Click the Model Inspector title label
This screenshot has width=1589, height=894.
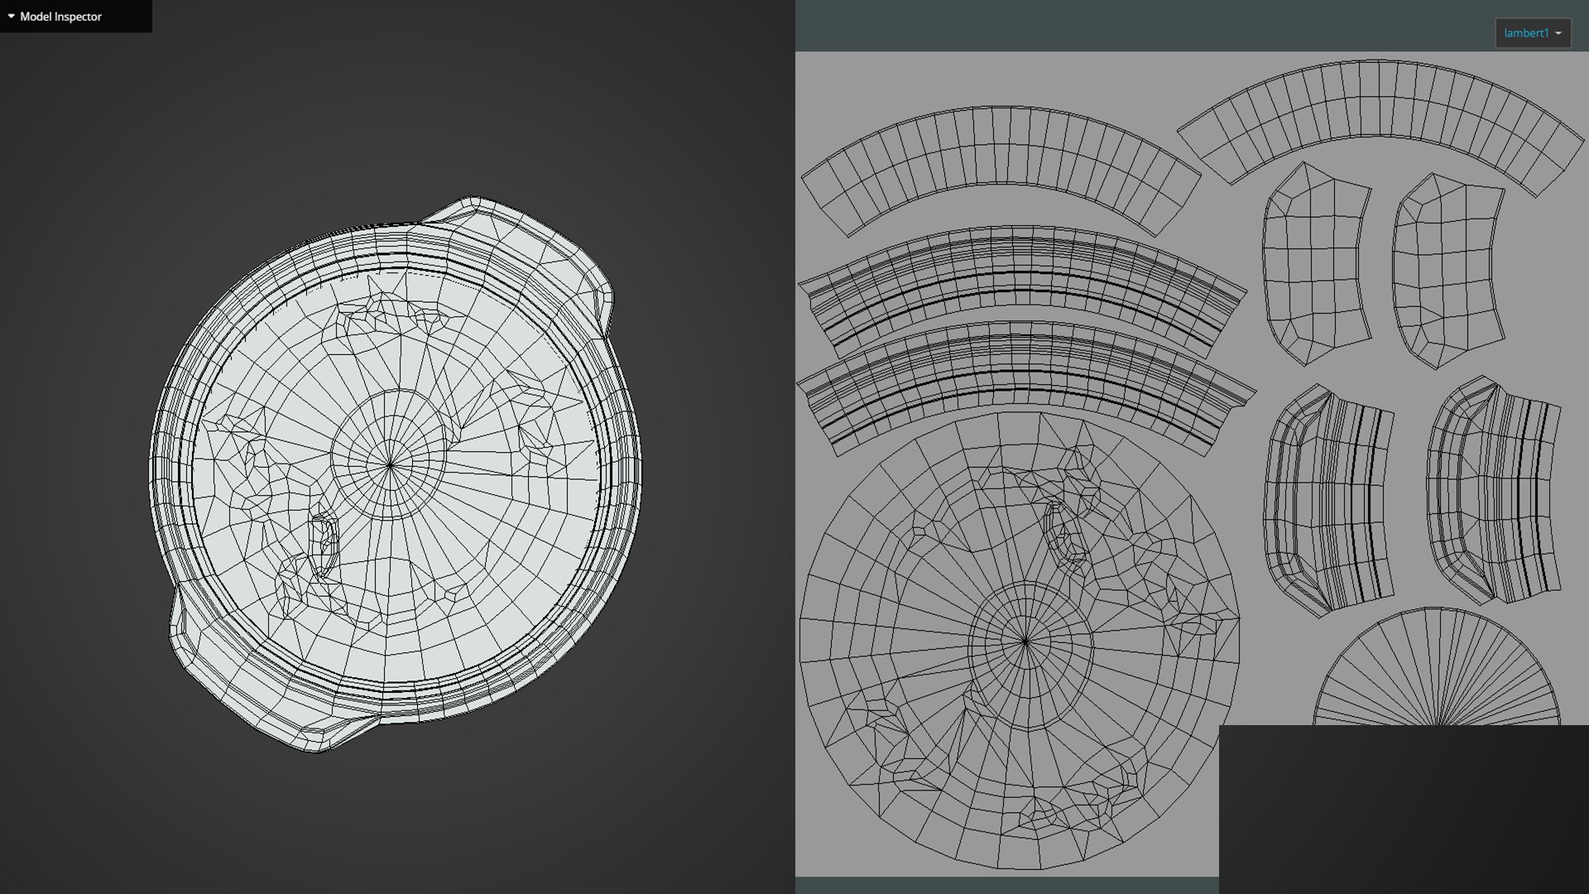click(60, 17)
